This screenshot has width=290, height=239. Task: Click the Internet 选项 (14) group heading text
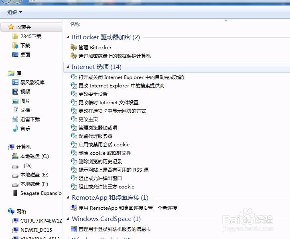tap(97, 67)
